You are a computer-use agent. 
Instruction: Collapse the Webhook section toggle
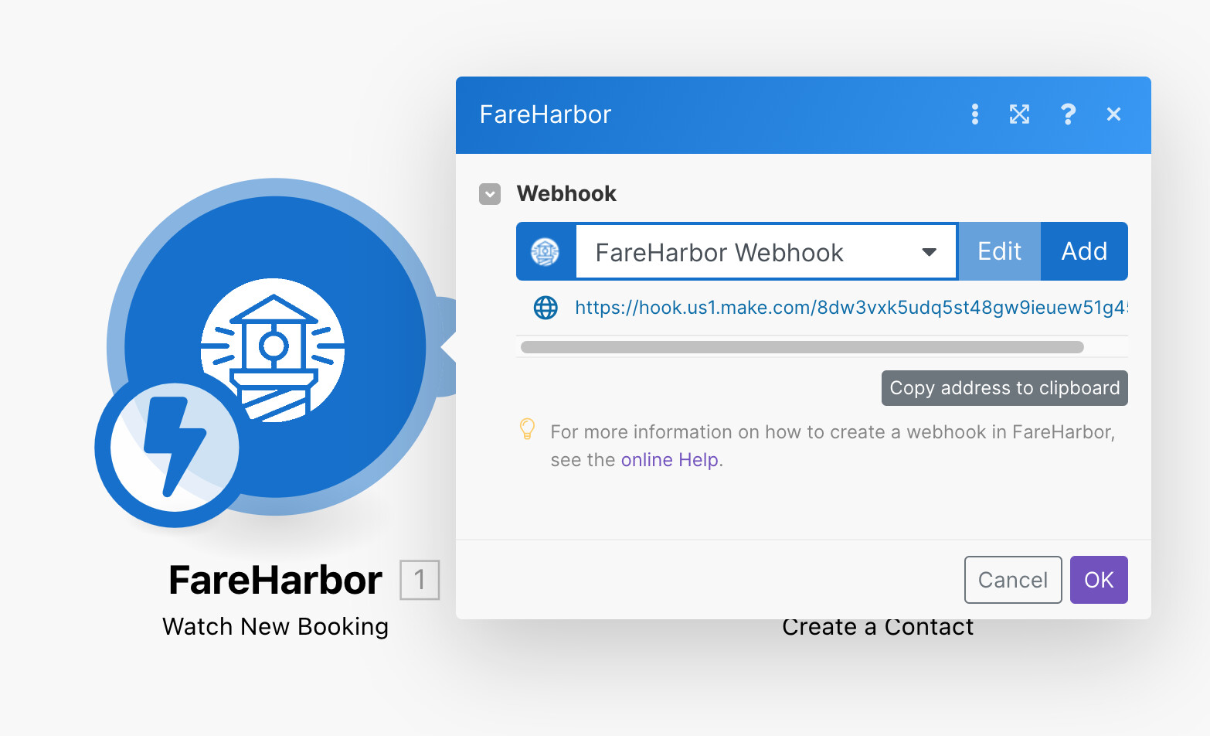pyautogui.click(x=490, y=193)
